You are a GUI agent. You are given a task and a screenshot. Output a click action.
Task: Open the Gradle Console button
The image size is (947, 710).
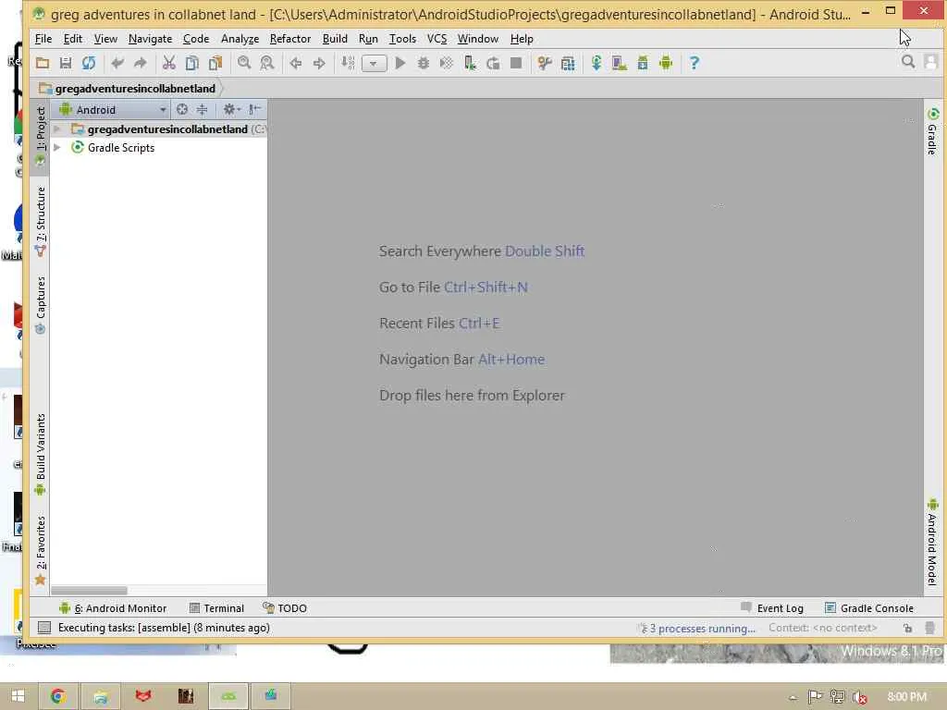[869, 608]
